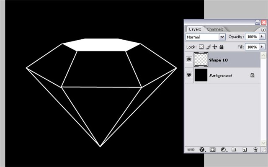This screenshot has width=268, height=167.
Task: Hide the Background layer
Action: point(189,75)
